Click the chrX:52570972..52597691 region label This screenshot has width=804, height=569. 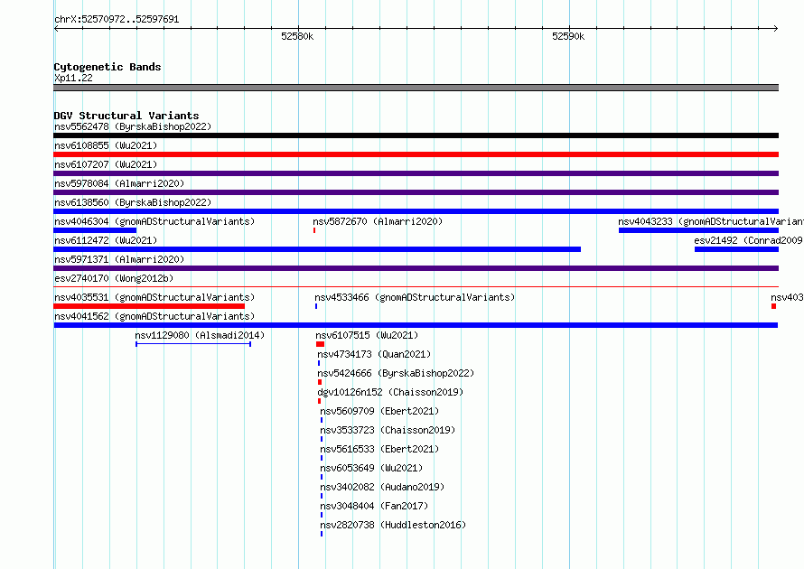click(x=117, y=20)
